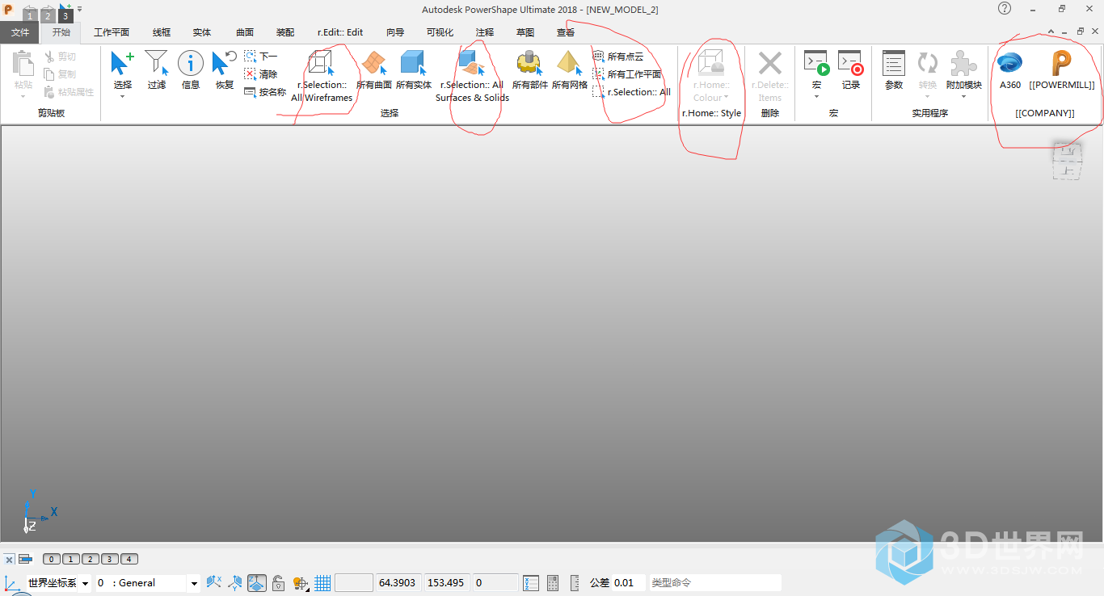The image size is (1104, 596).
Task: Click the 信息 (Information) icon
Action: 191,63
